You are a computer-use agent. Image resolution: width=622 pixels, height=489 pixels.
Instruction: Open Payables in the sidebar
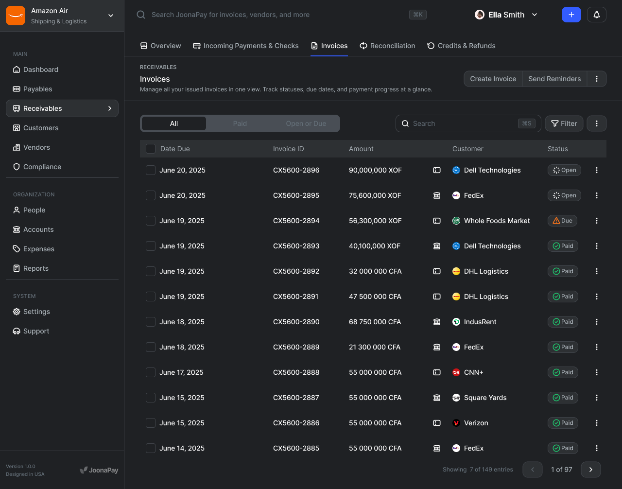(62, 89)
